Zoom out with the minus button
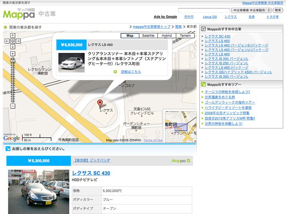286x214 pixels. (13, 106)
